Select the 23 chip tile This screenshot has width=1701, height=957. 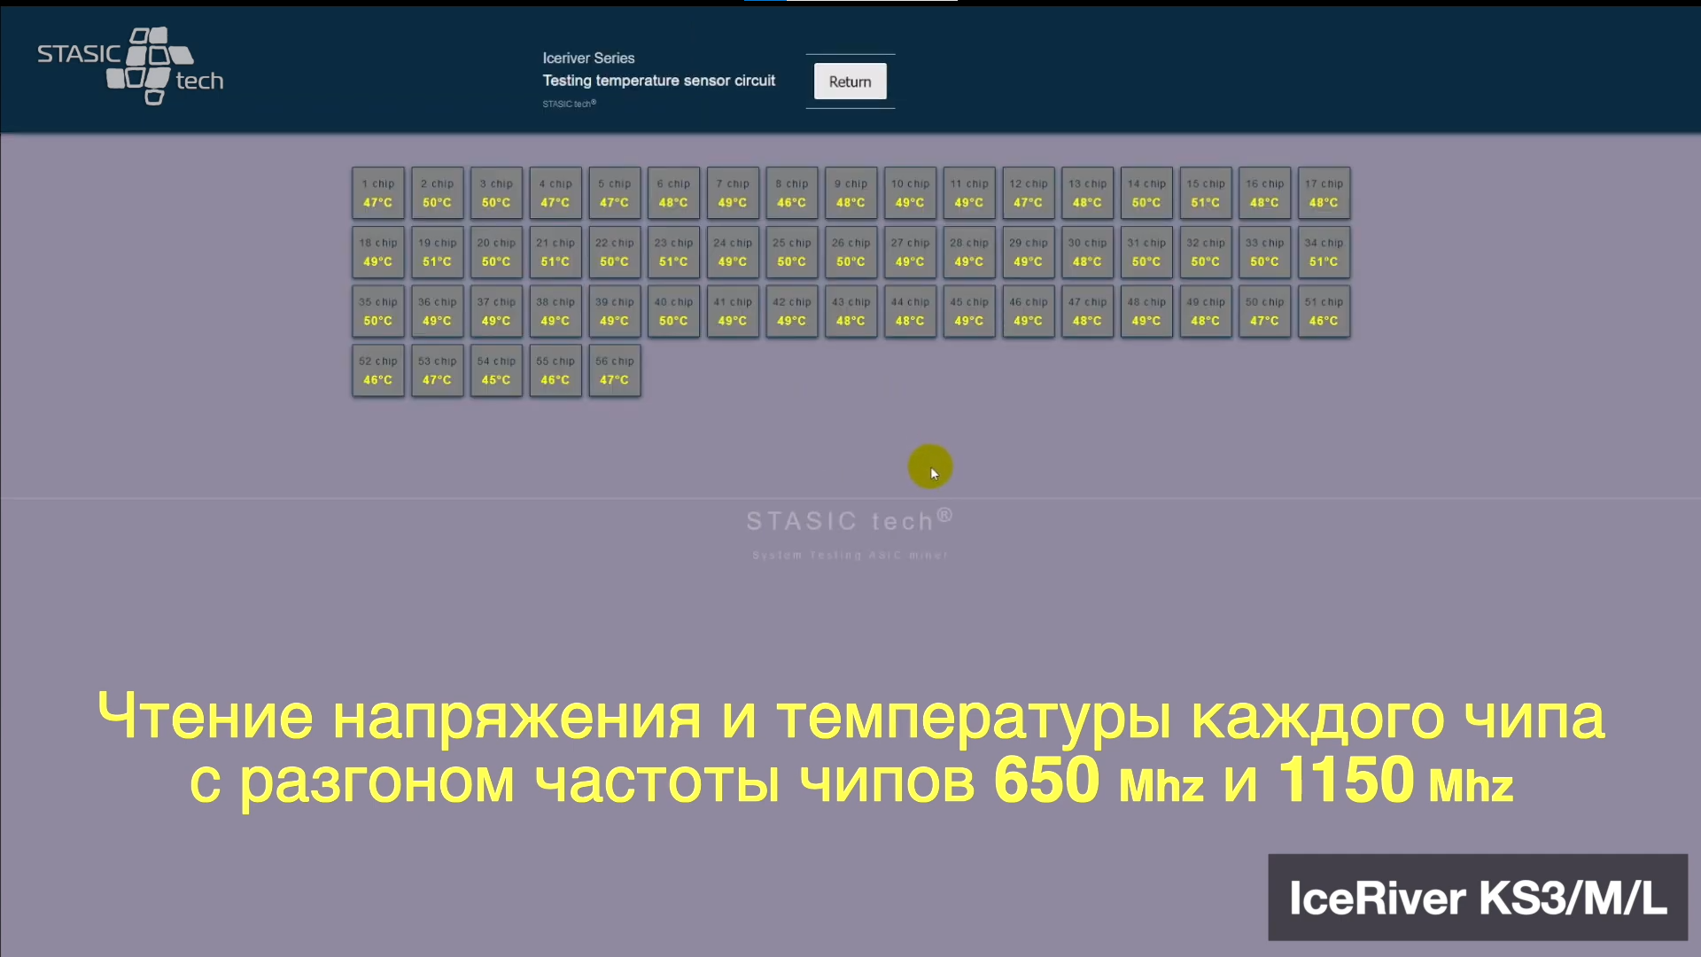673,253
